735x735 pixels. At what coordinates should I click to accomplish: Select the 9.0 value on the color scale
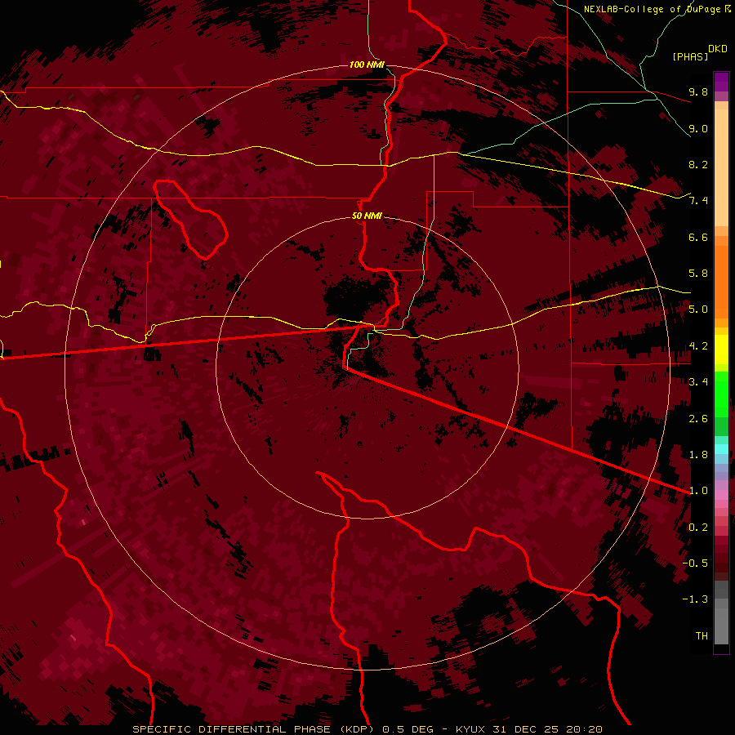tap(698, 128)
